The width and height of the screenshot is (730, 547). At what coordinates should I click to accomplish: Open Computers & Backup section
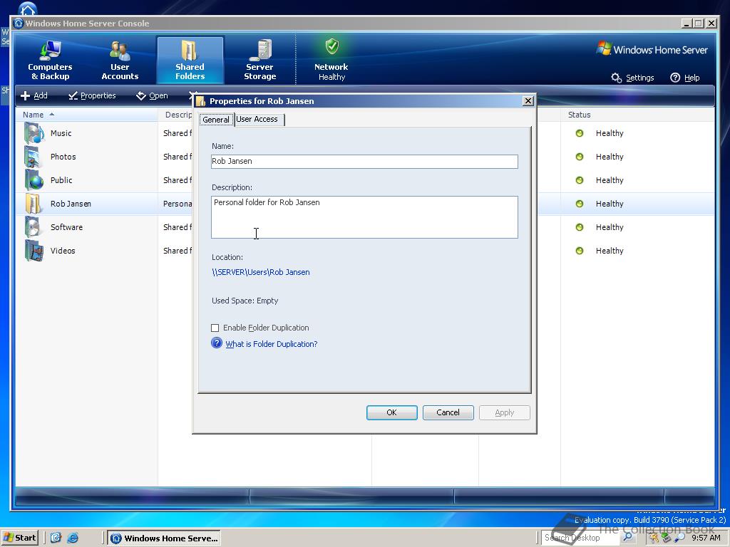[50, 61]
